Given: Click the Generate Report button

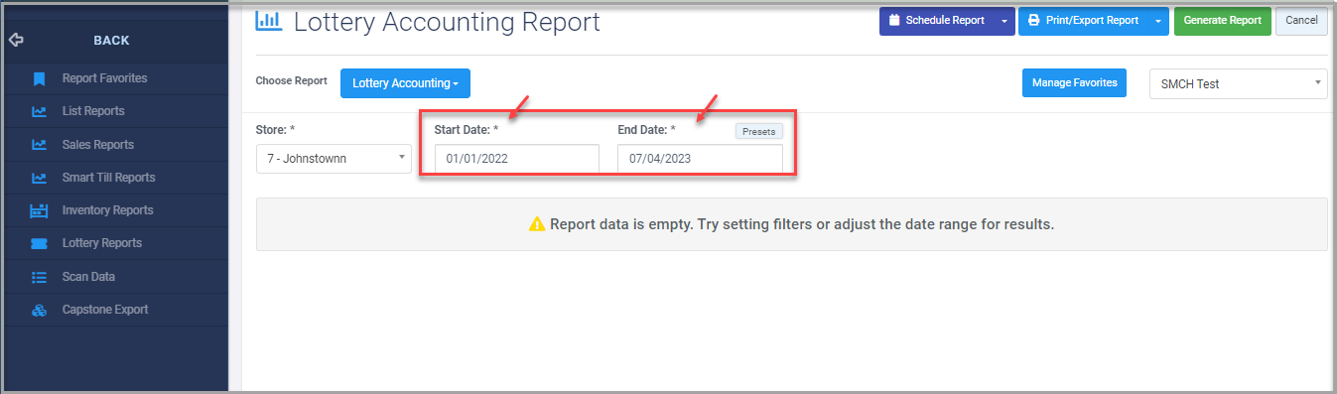Looking at the screenshot, I should (1222, 21).
